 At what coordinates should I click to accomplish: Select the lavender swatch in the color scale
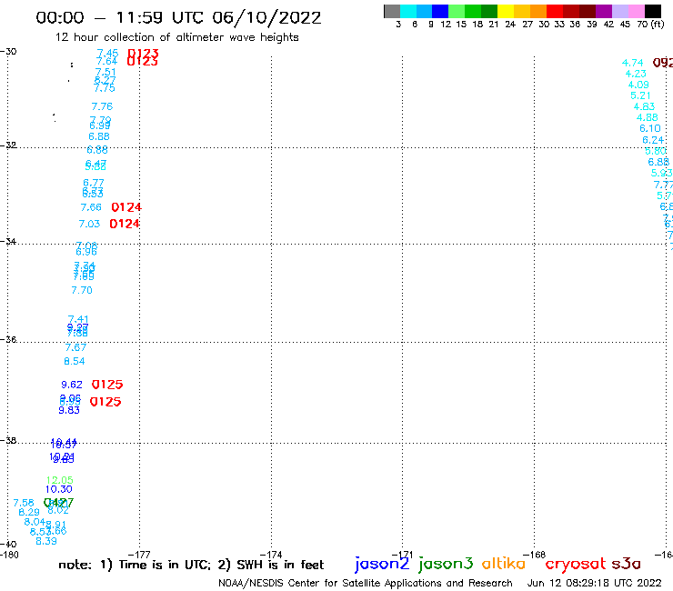[619, 11]
